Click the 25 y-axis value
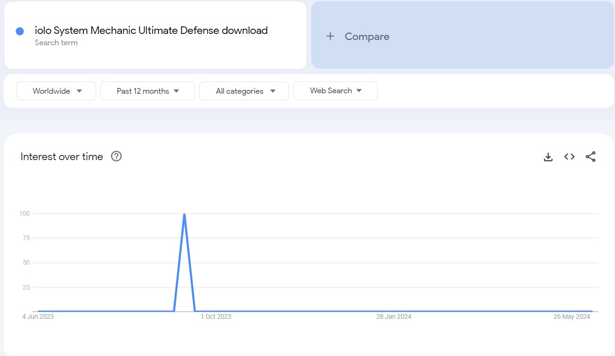 click(x=26, y=287)
